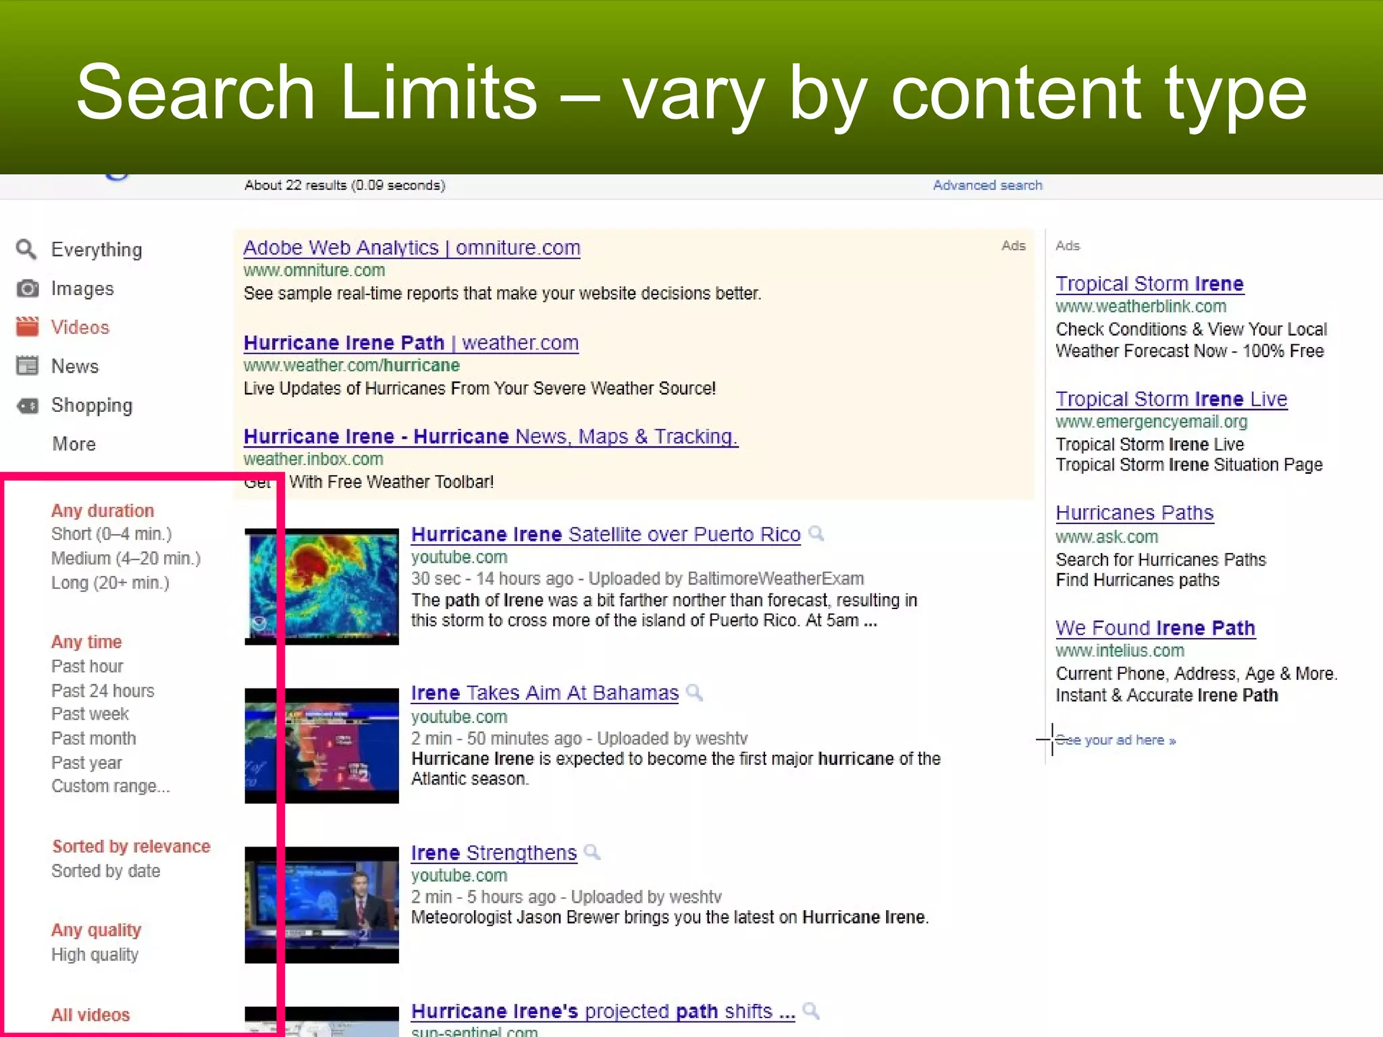Click About 22 results count text
The width and height of the screenshot is (1383, 1037).
tap(344, 185)
